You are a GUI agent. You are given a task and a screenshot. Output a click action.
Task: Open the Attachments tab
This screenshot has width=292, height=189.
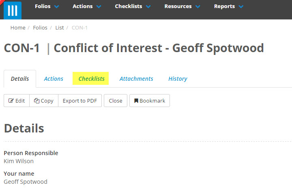pos(136,79)
